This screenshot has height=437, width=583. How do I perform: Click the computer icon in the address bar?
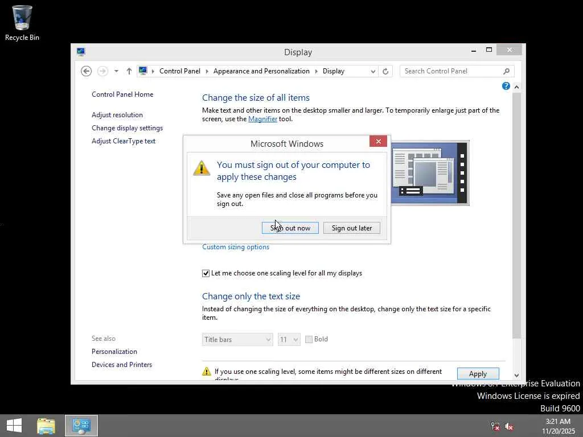tap(143, 71)
